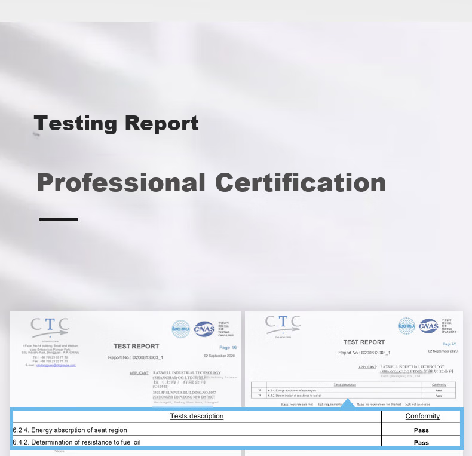472x456 pixels.
Task: Click the "Conformity" header in enlarged table
Action: [422, 416]
